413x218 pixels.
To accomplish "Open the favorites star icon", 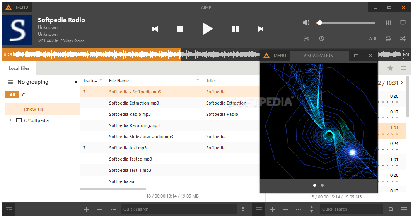I will pyautogui.click(x=390, y=68).
